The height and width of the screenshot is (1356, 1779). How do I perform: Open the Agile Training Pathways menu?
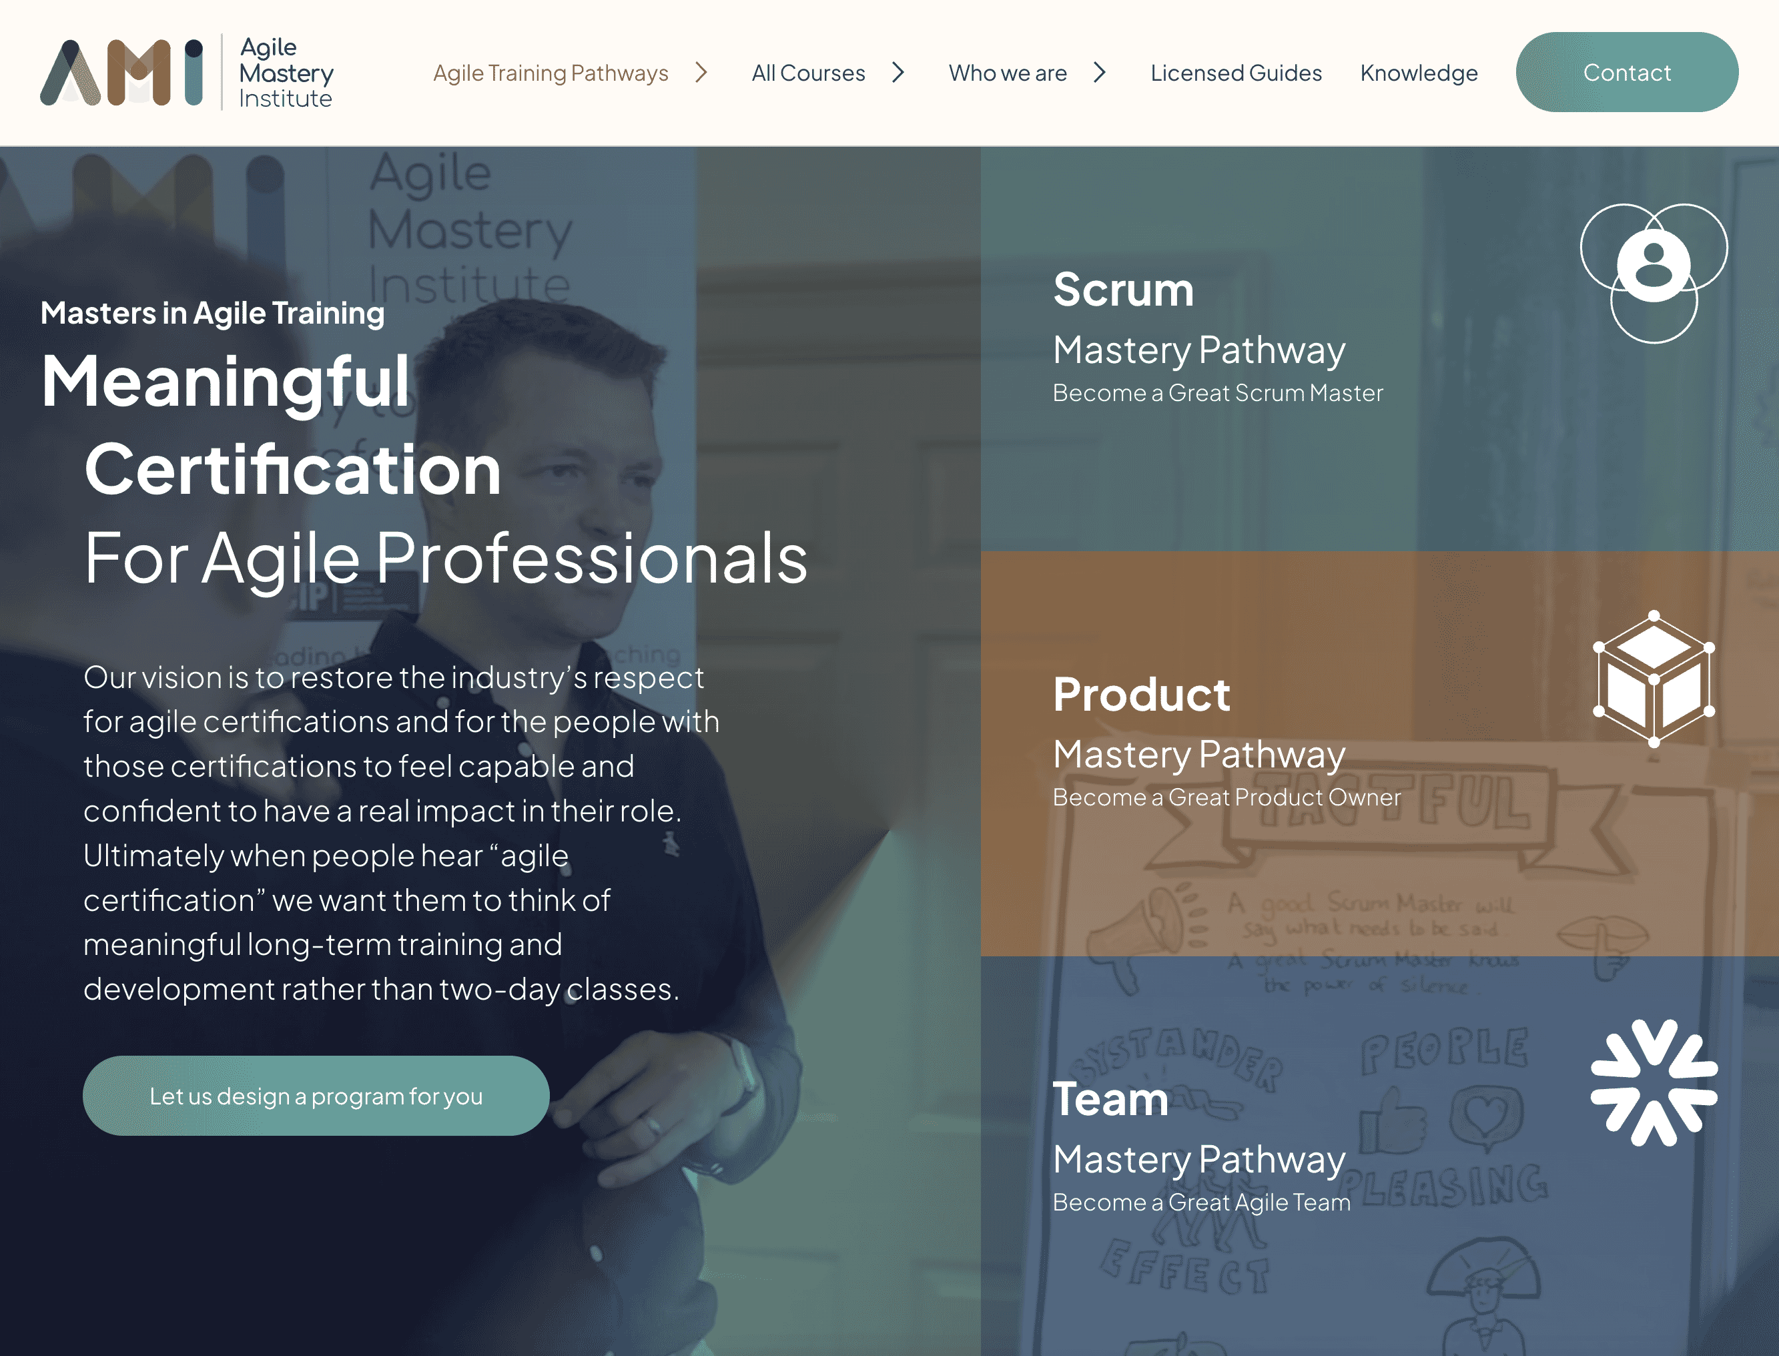[551, 73]
